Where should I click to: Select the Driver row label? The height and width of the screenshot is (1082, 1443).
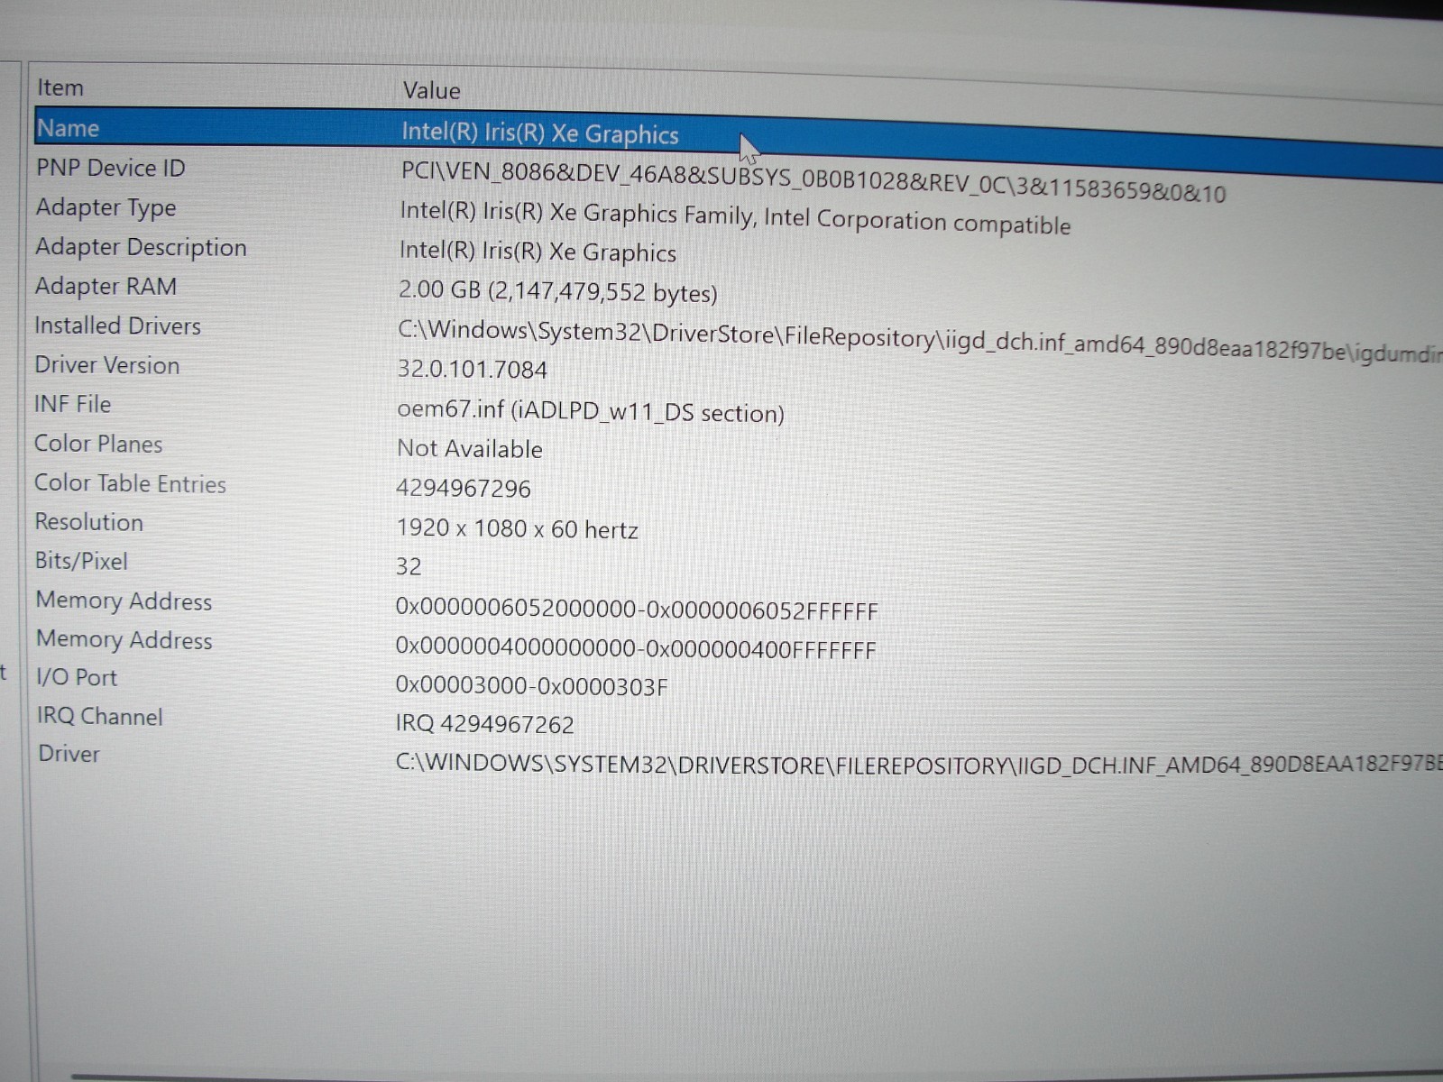(x=69, y=754)
